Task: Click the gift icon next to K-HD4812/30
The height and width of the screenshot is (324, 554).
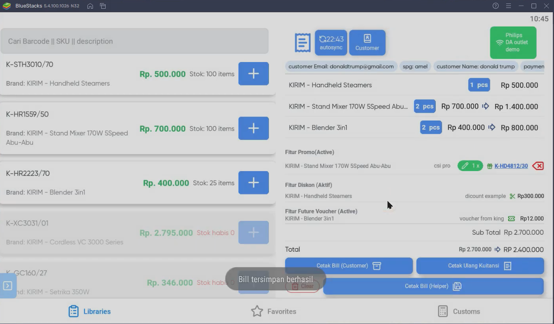Action: click(490, 166)
